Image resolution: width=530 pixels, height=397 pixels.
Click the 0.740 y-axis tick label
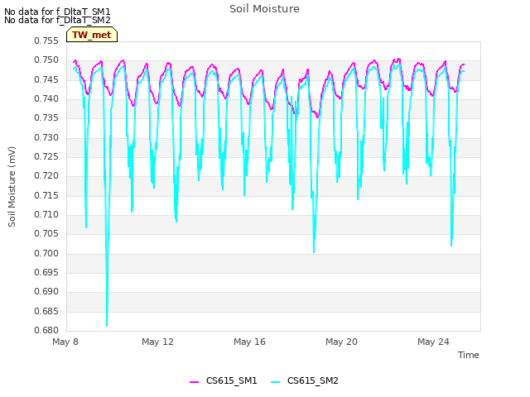(46, 99)
